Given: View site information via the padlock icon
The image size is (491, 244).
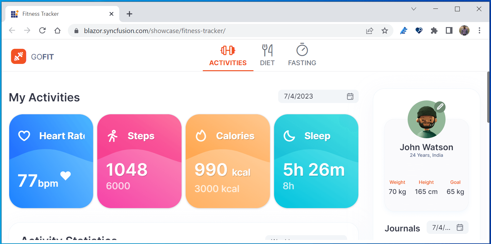Looking at the screenshot, I should tap(76, 31).
